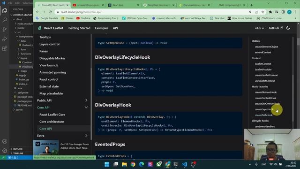300x169 pixels.
Task: Open Google Chrome from the taskbar
Action: pos(133,164)
